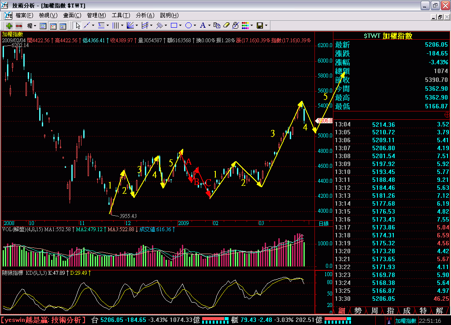Viewport: 451px width, 325px height.
Task: Switch to the 細 detail tab
Action: [x=342, y=310]
